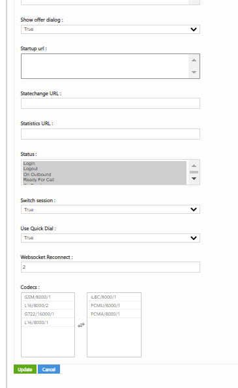Open the Show offer dialog dropdown
Screen dimensions: 238x388
pyautogui.click(x=110, y=29)
